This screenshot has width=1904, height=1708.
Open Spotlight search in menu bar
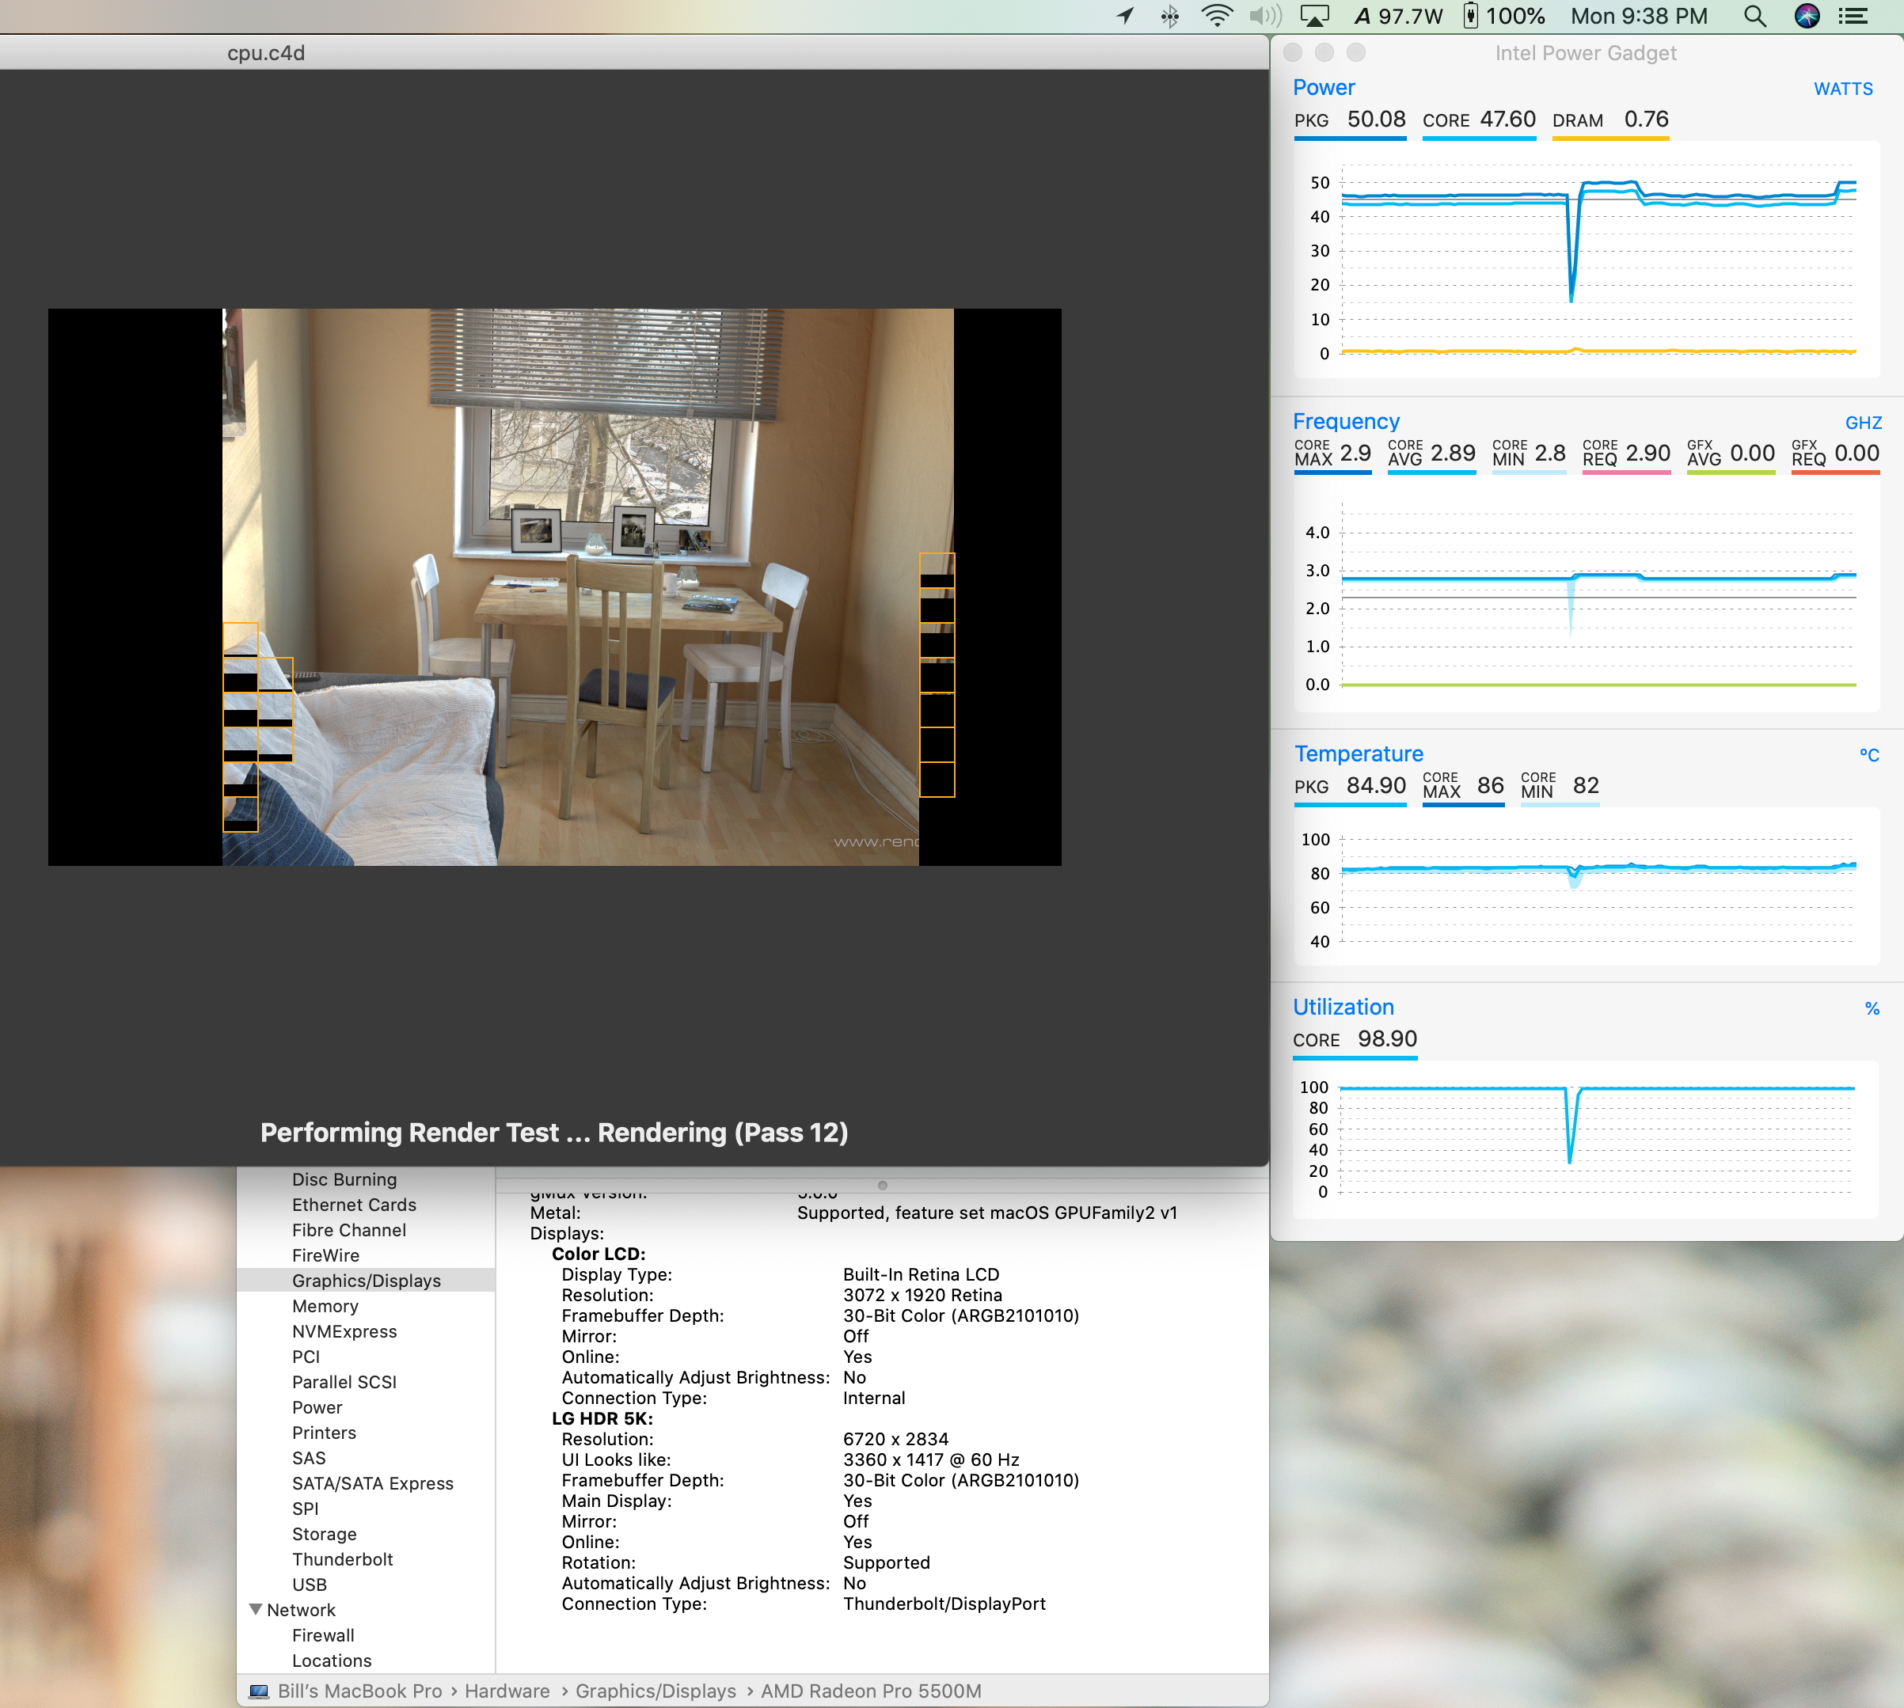click(x=1754, y=16)
